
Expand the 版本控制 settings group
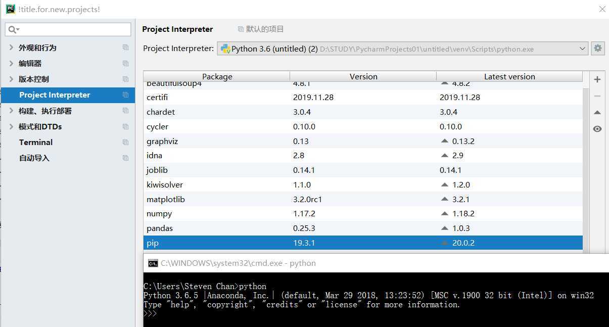click(11, 79)
